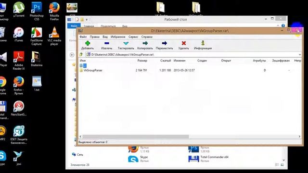Sort by the Зашифрован column header
Screen dimensions: 308x173
[281, 61]
